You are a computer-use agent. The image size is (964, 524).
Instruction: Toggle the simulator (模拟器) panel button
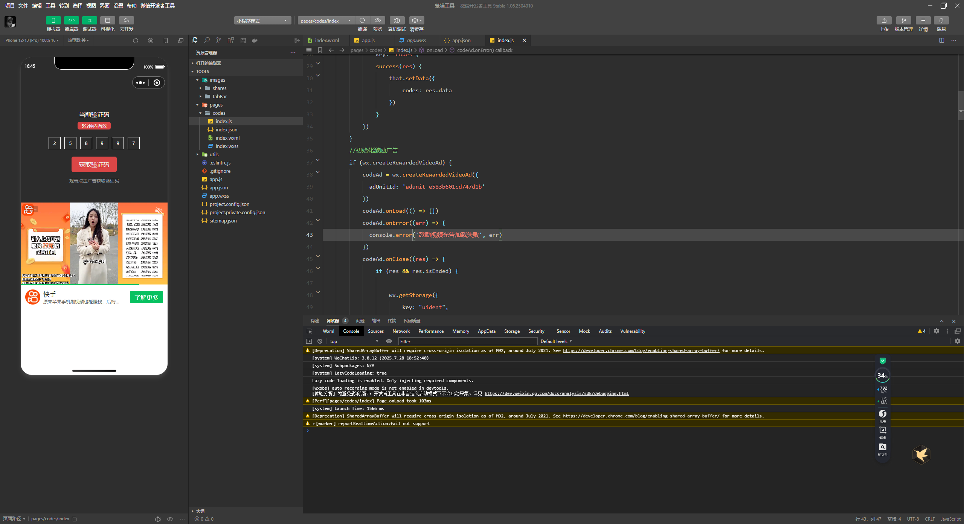[x=53, y=20]
